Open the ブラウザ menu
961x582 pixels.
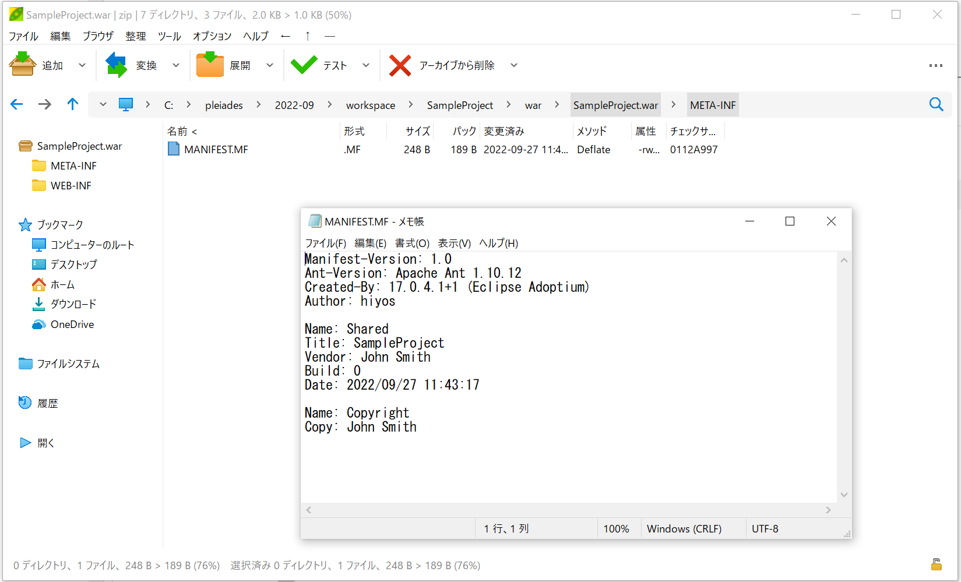pos(98,36)
